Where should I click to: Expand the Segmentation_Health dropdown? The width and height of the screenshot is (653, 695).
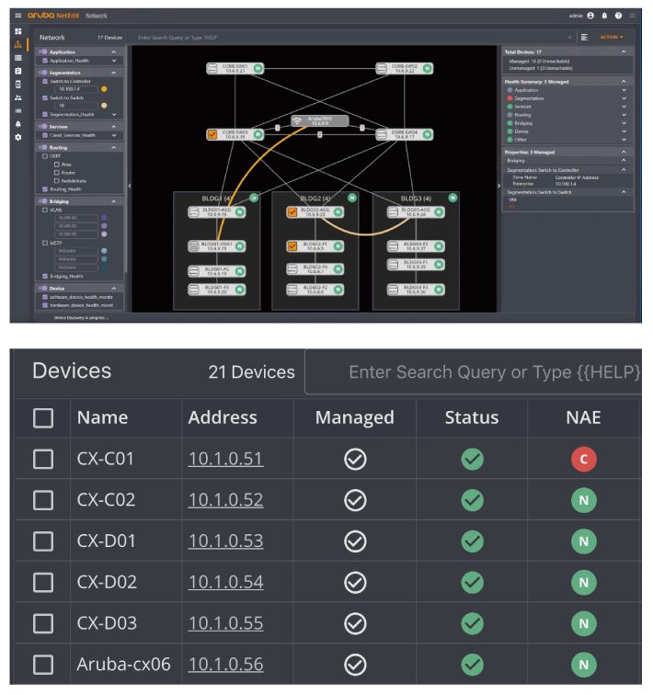(114, 114)
